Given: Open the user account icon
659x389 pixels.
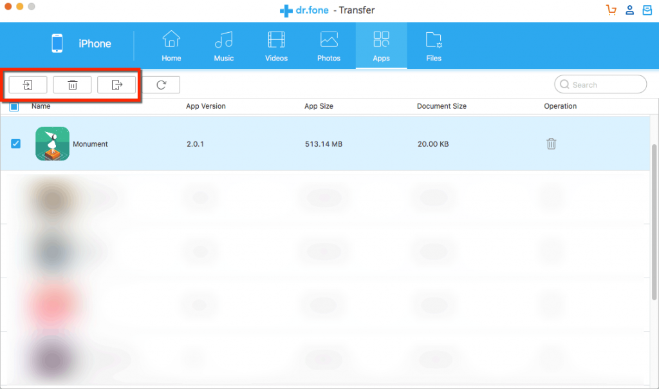Looking at the screenshot, I should coord(629,10).
